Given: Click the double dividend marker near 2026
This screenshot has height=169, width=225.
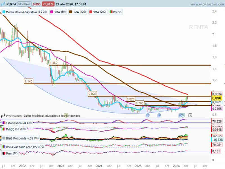Looking at the screenshot, I should coord(182,115).
